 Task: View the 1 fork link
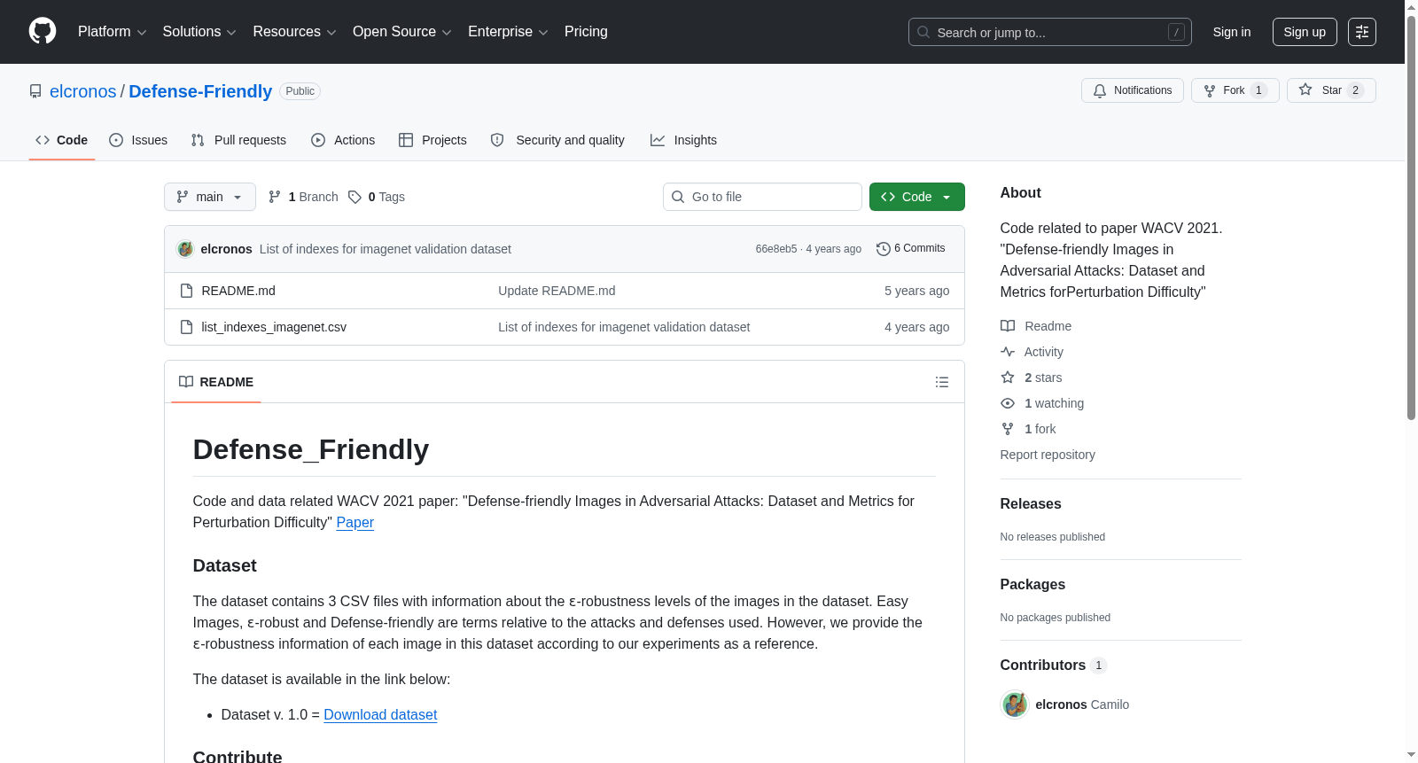pos(1028,429)
